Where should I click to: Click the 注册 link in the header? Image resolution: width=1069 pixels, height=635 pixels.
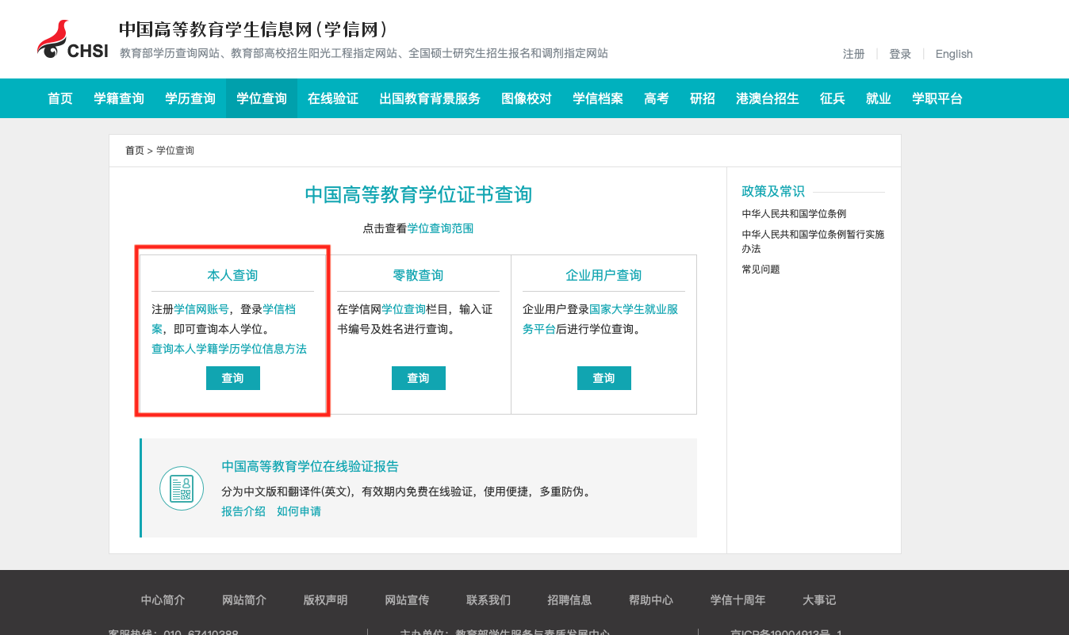coord(853,54)
